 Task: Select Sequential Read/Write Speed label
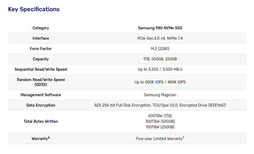point(41,70)
